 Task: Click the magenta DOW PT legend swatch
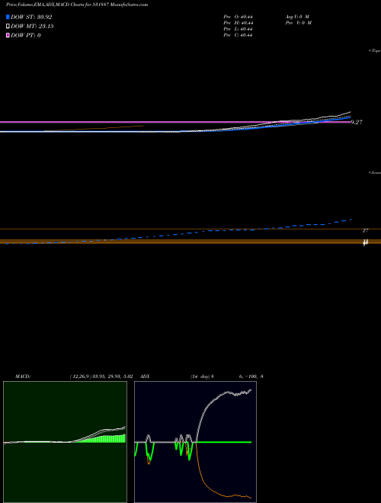(x=8, y=35)
